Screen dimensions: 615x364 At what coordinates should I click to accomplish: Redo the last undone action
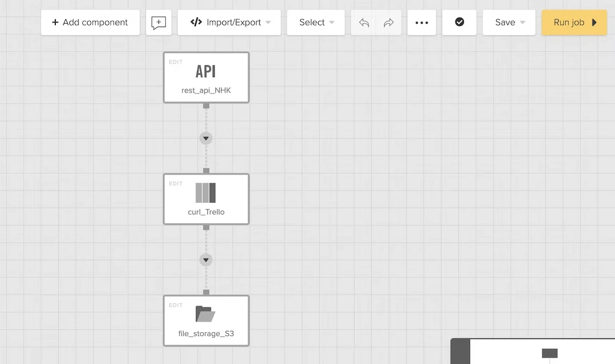(388, 23)
